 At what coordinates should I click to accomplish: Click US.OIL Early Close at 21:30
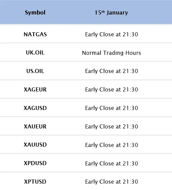pyautogui.click(x=112, y=71)
